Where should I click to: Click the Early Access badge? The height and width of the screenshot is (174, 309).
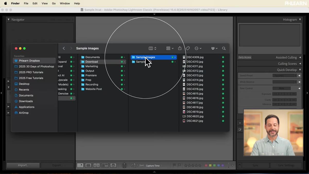tap(245, 57)
